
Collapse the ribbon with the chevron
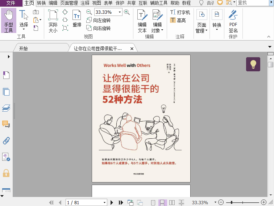coord(269,37)
